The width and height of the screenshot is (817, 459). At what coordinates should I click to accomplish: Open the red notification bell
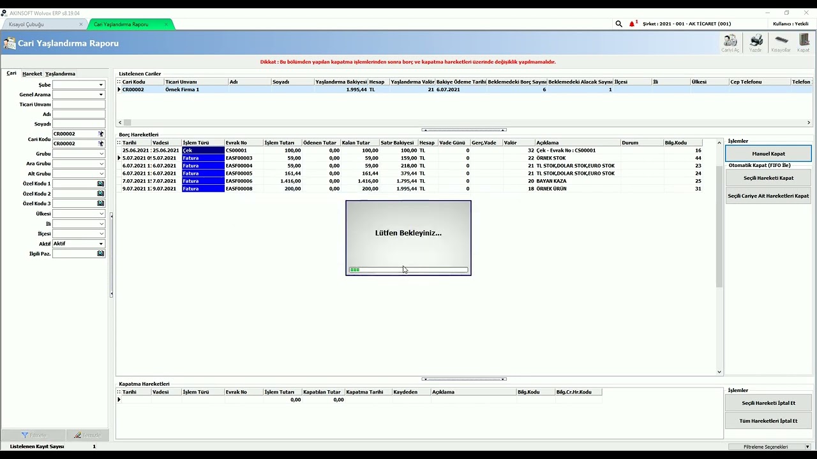(x=633, y=24)
